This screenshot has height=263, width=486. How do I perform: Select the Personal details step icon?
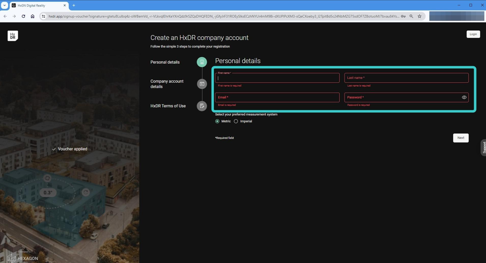coord(202,62)
